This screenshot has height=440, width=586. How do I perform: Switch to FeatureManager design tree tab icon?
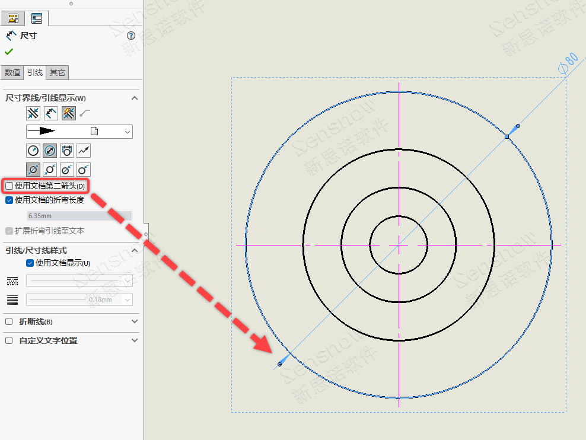point(13,18)
